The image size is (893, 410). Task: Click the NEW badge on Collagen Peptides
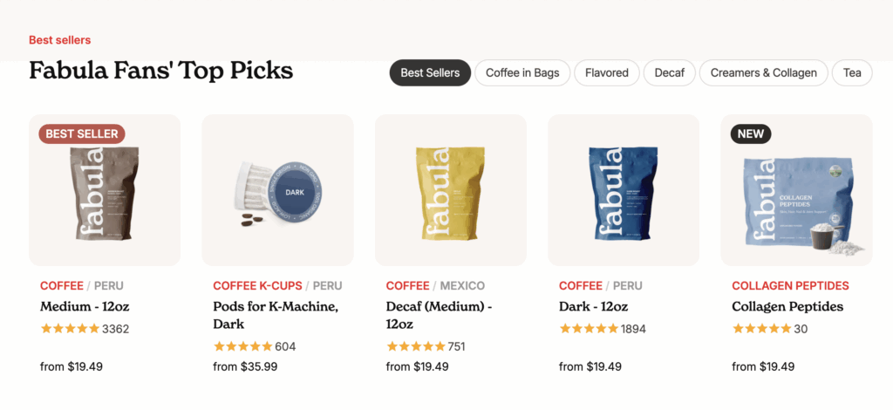[x=751, y=134]
